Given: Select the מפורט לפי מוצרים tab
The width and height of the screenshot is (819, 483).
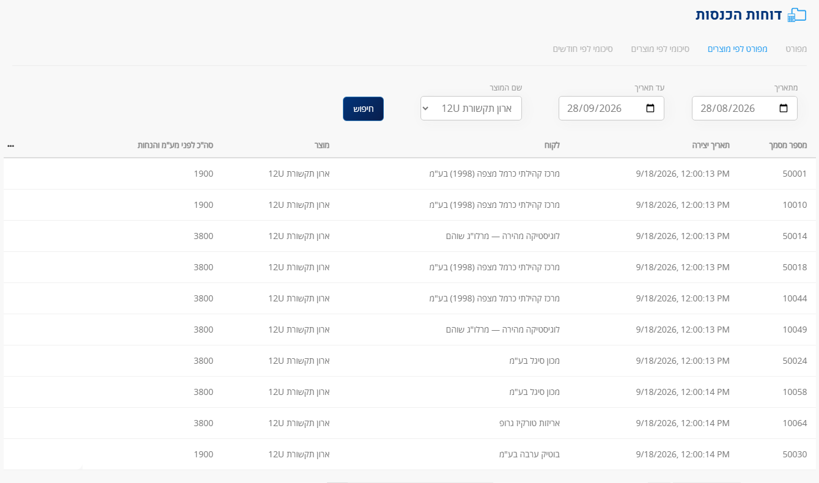Looking at the screenshot, I should click(738, 48).
